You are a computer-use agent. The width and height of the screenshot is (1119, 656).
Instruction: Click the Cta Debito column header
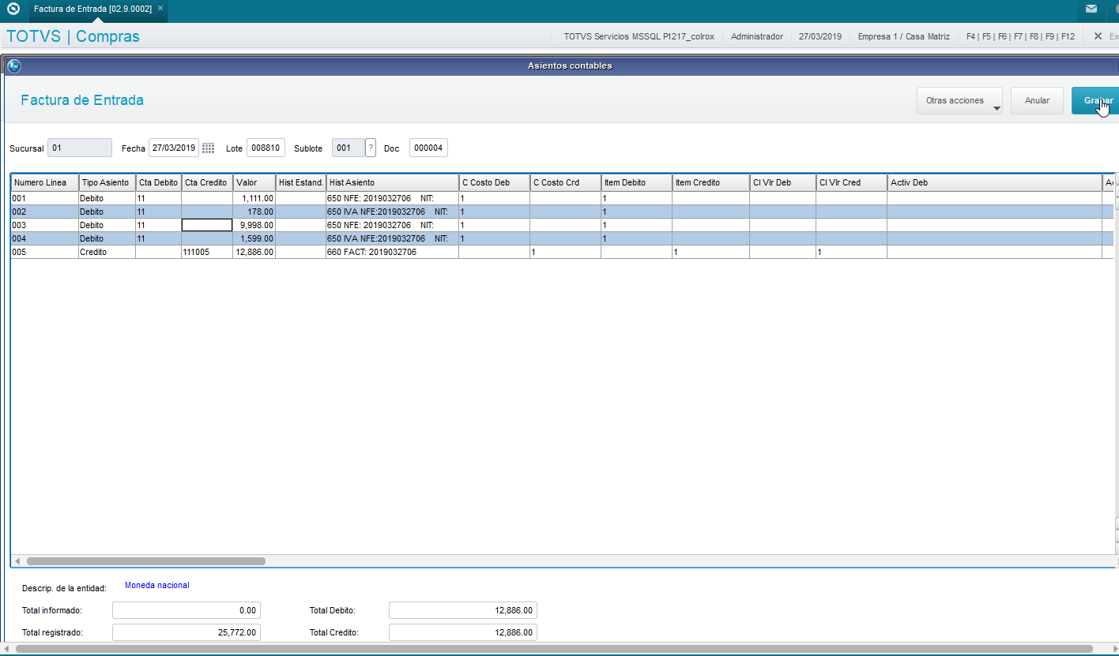click(x=158, y=182)
